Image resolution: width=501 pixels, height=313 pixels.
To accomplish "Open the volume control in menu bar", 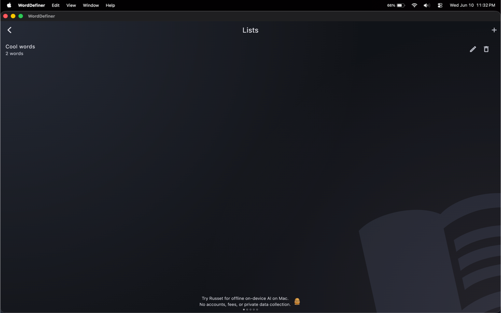I will tap(427, 5).
